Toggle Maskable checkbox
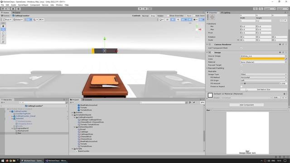This screenshot has width=290, height=163. 242,72
